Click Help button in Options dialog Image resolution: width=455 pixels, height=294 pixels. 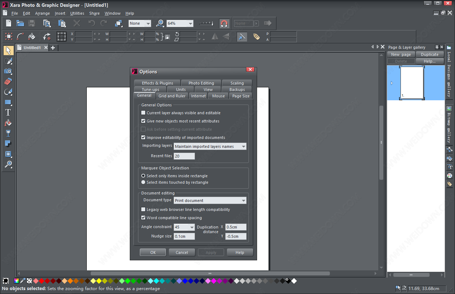click(240, 252)
